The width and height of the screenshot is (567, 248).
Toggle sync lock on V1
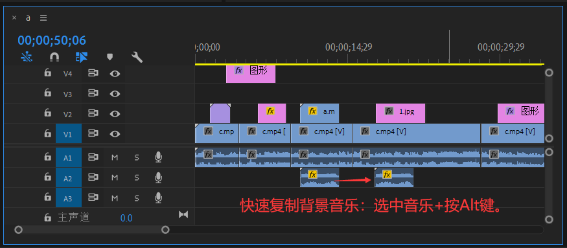pyautogui.click(x=93, y=134)
